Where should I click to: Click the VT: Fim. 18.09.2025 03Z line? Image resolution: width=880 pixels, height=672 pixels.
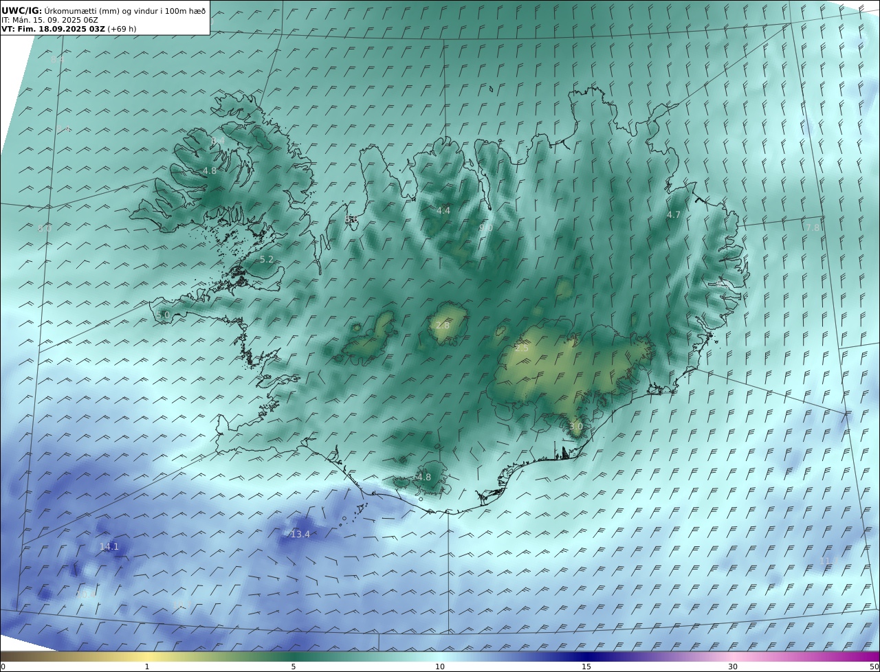53,30
